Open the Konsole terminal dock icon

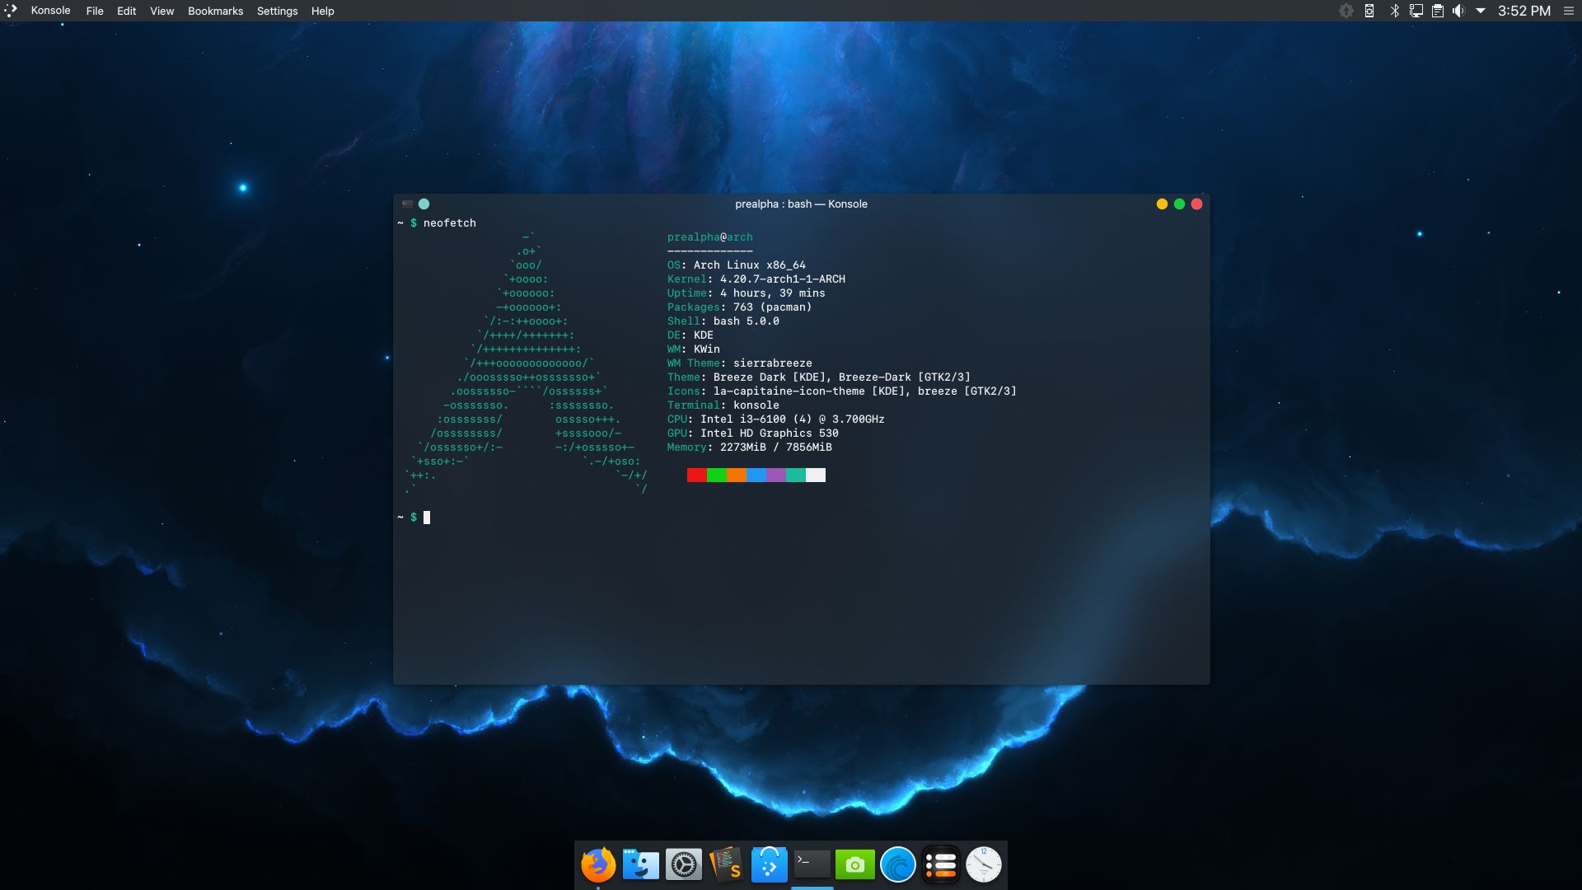(x=812, y=864)
